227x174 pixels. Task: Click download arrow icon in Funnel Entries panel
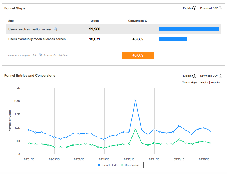pos(220,76)
